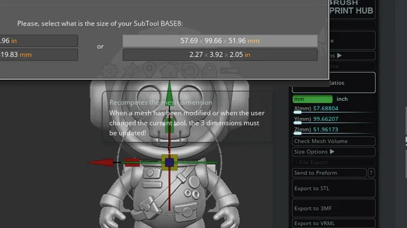This screenshot has height=228, width=407.
Task: Click the yellow center gizmo square
Action: point(169,161)
